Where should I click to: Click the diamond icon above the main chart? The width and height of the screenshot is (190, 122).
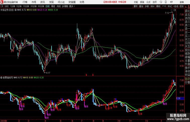pyautogui.click(x=171, y=10)
